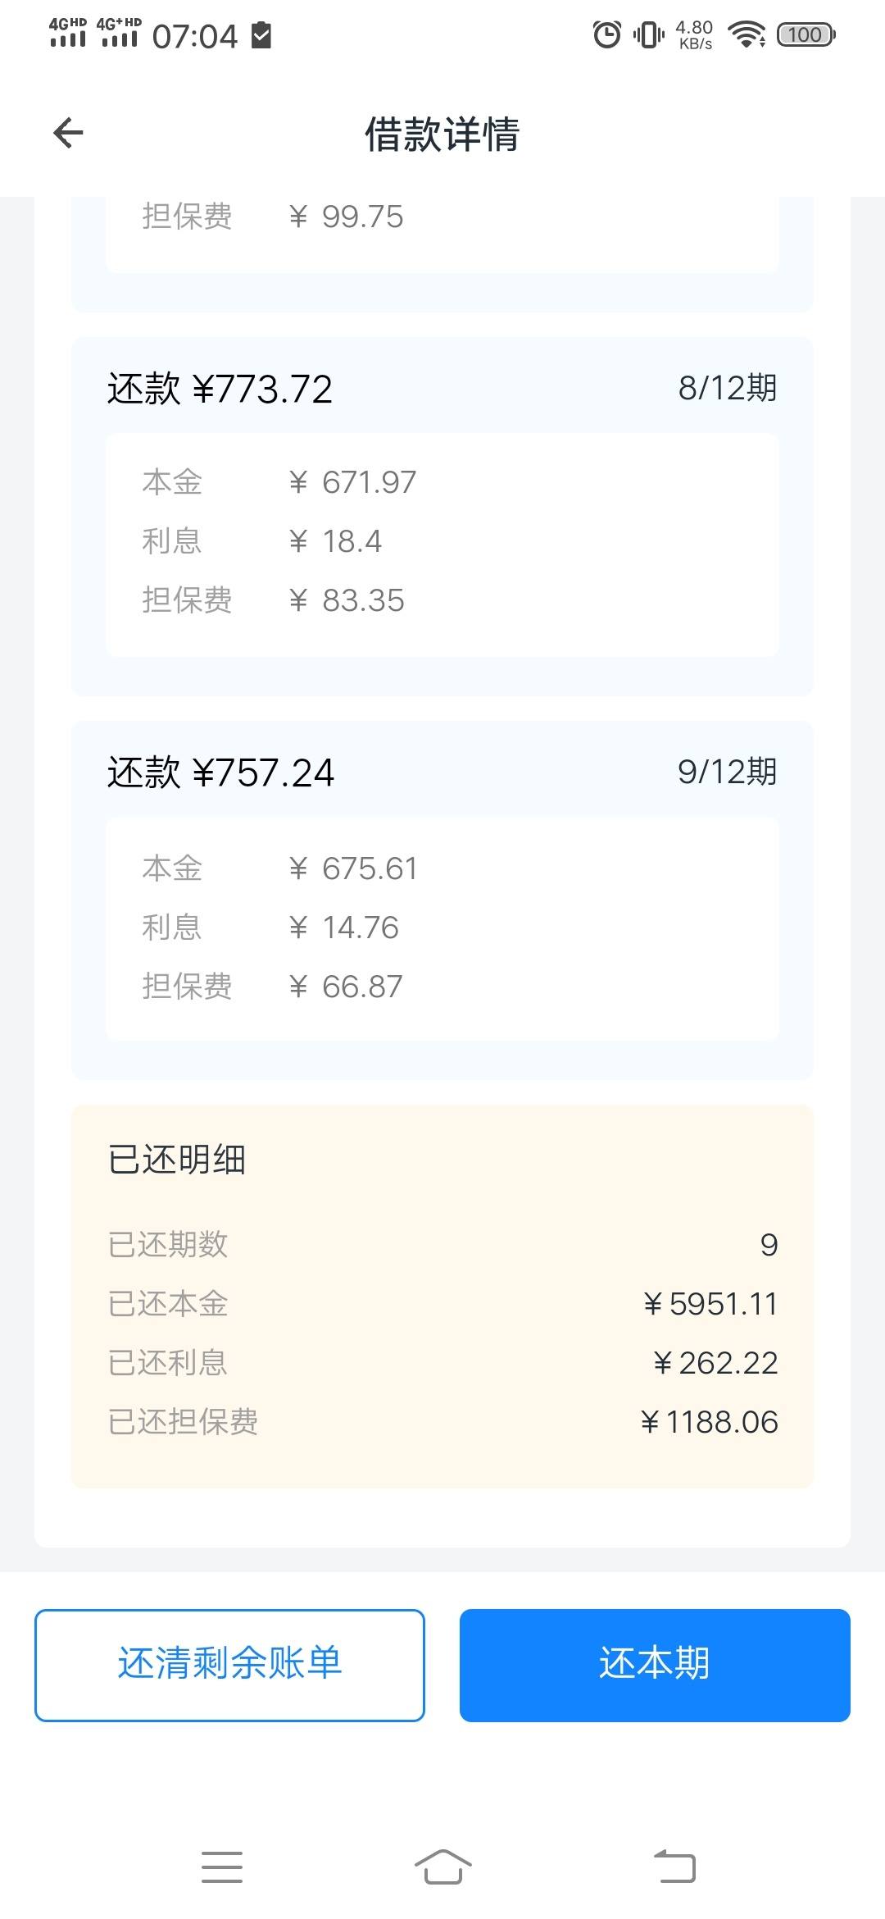The width and height of the screenshot is (885, 1919).
Task: Tap the 担保费 ¥66.87 line
Action: (273, 987)
